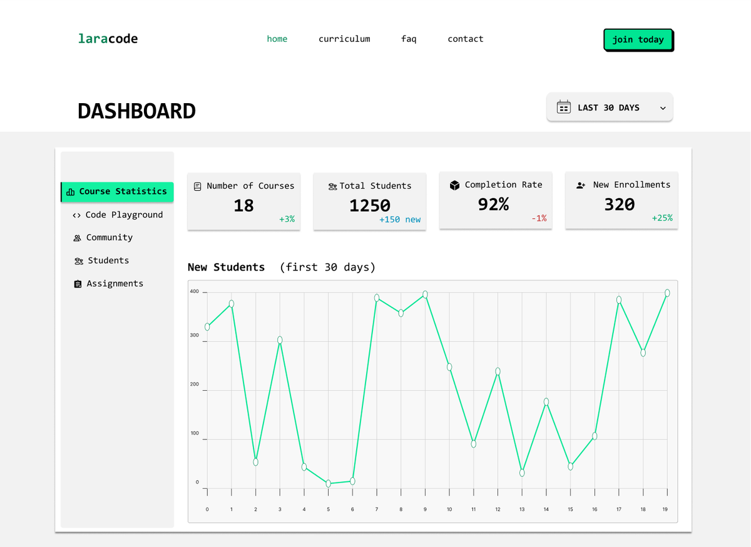Click the bar chart icon beside Course Statistics
The width and height of the screenshot is (751, 547).
tap(71, 192)
